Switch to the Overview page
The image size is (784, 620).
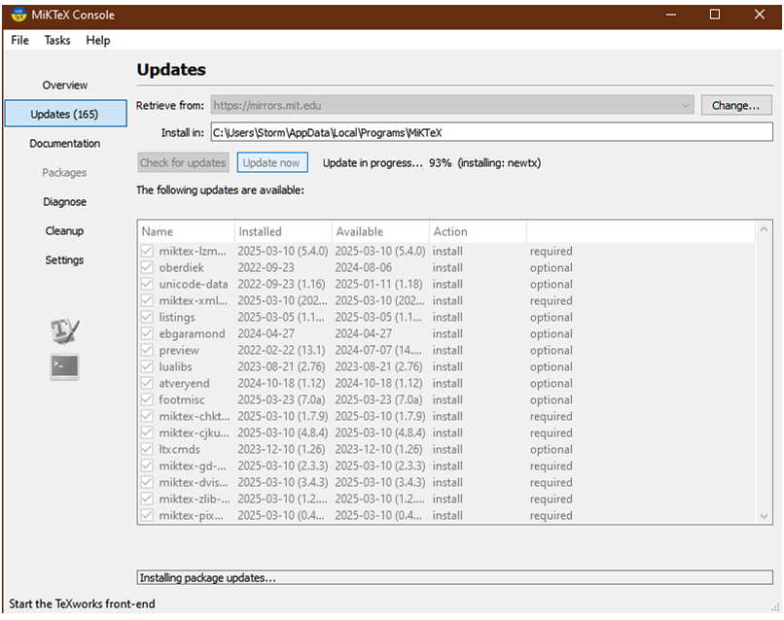click(65, 85)
